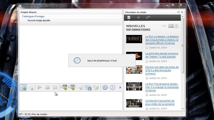Click the media panel scrollbar up arrow

click(x=183, y=16)
